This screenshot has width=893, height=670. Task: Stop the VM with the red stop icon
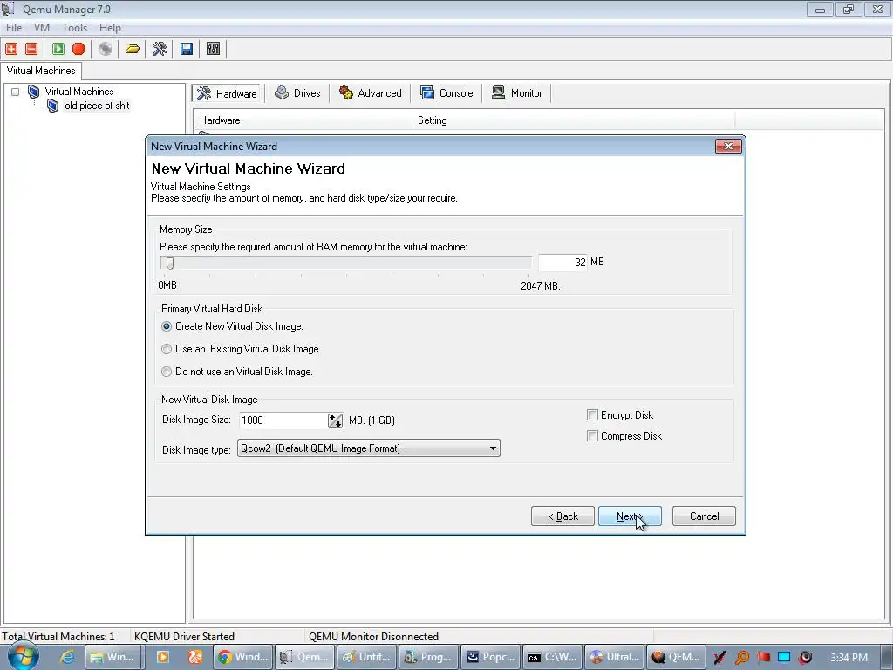click(78, 49)
